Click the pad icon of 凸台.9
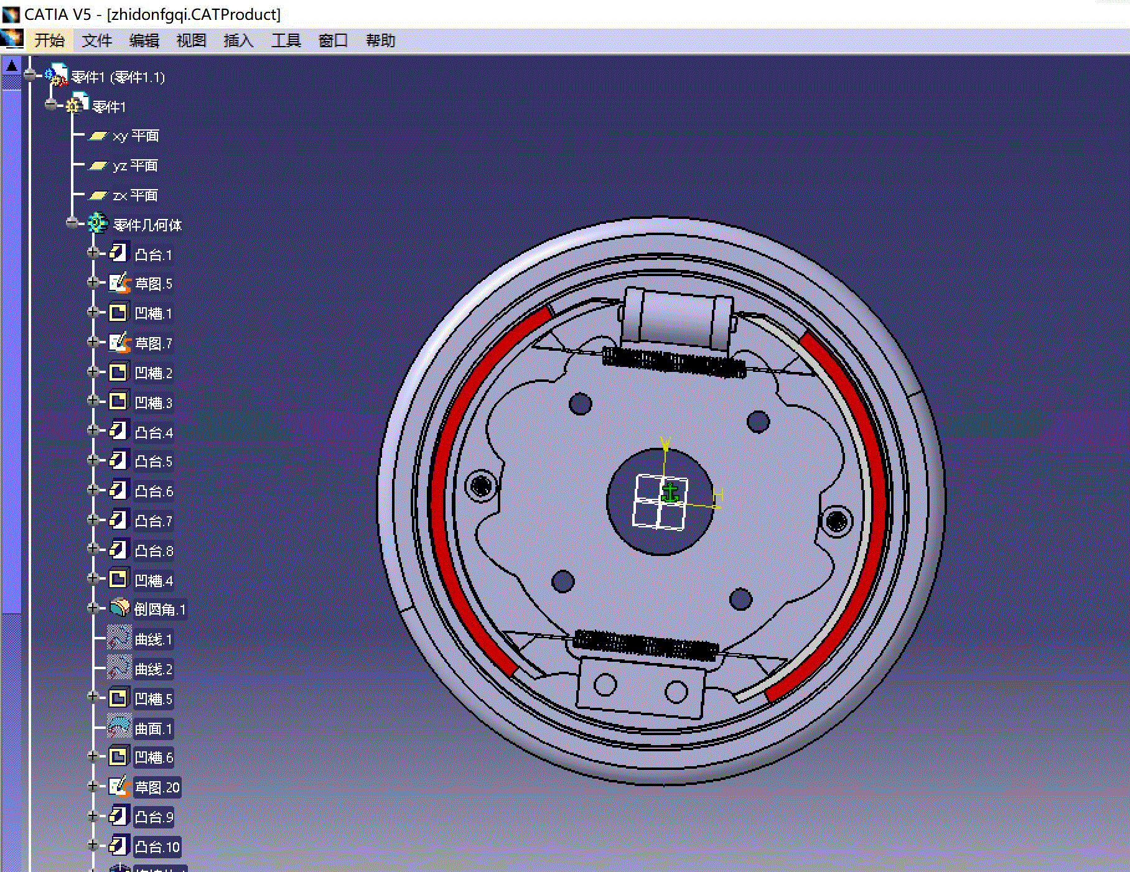Screen dimensions: 1130x872 (x=118, y=816)
